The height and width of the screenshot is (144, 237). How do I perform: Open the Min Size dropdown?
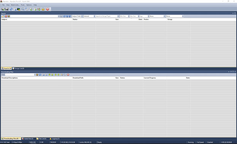125,16
